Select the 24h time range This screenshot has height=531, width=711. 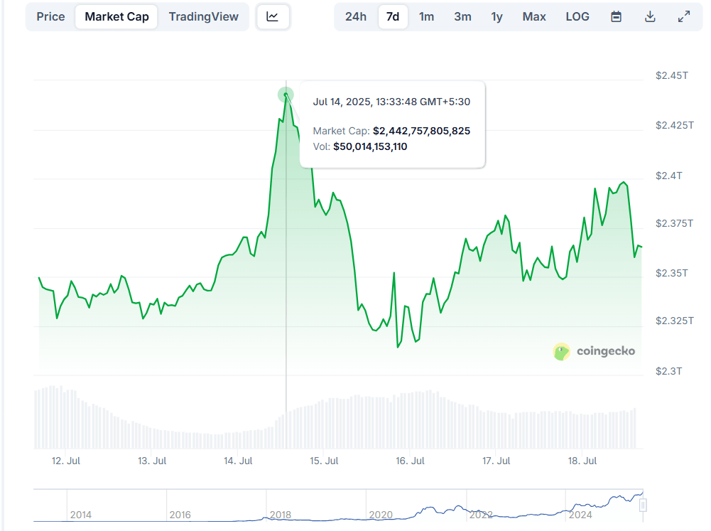coord(356,16)
